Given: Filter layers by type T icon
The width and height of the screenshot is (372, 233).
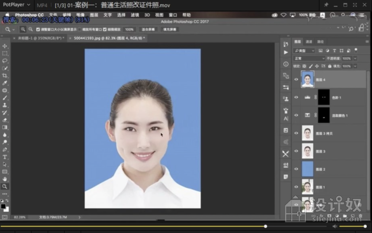Looking at the screenshot, I should pos(334,51).
